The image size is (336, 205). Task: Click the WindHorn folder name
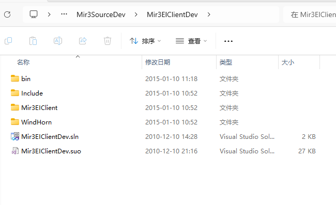pos(36,122)
